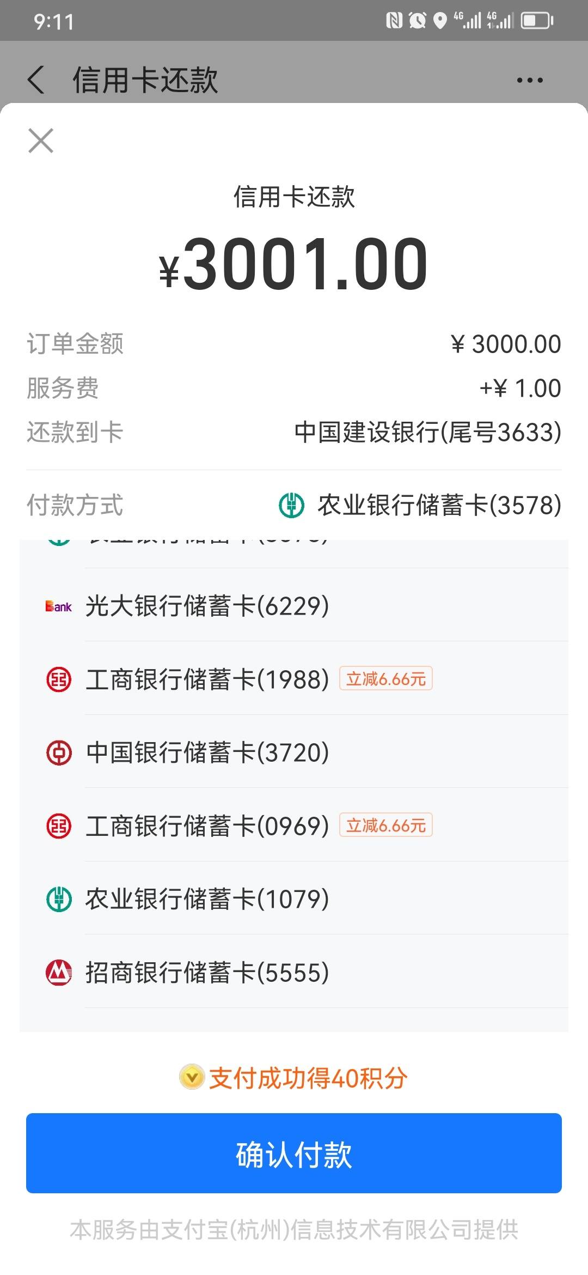Click the ICBC logo for card 1988
This screenshot has width=588, height=1275.
(59, 679)
